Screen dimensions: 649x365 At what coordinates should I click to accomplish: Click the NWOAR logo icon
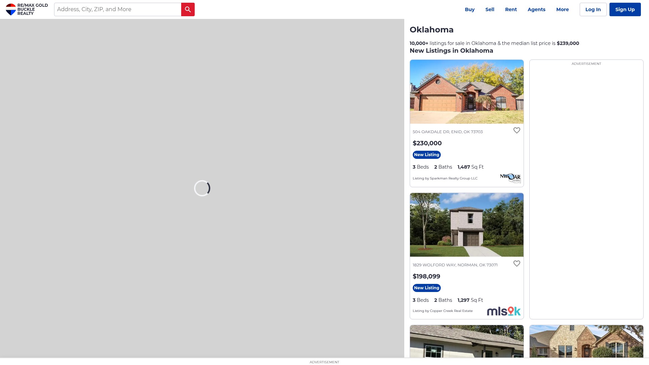click(510, 178)
